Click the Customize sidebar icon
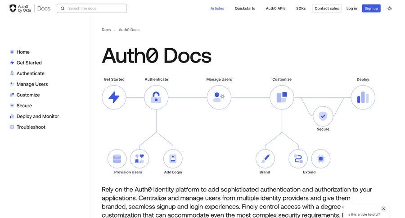The image size is (405, 218). (12, 95)
